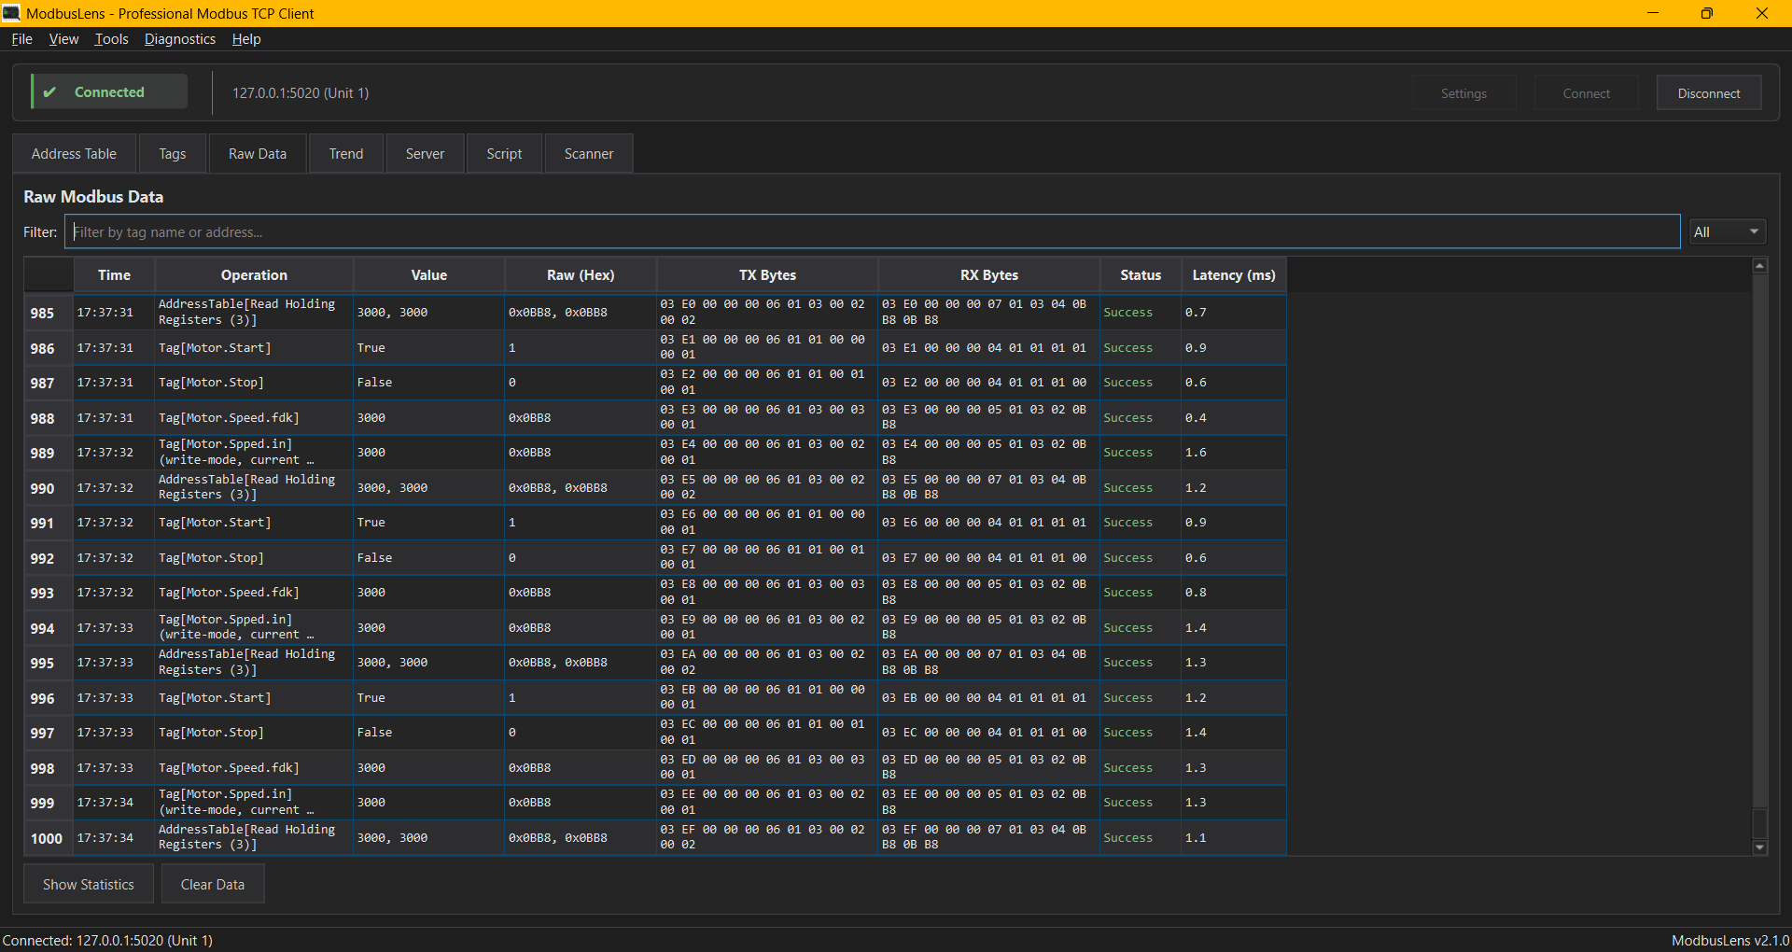Click the TX Bytes column header
This screenshot has height=952, width=1792.
[x=767, y=275]
